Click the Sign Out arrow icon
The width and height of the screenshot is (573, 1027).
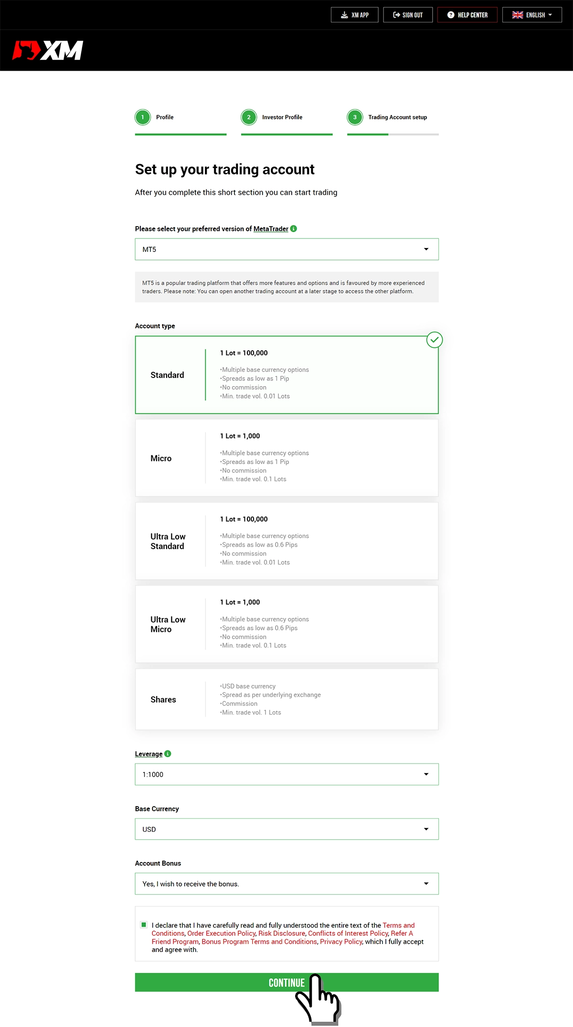396,15
